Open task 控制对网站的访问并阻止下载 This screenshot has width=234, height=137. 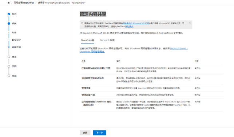point(96,68)
